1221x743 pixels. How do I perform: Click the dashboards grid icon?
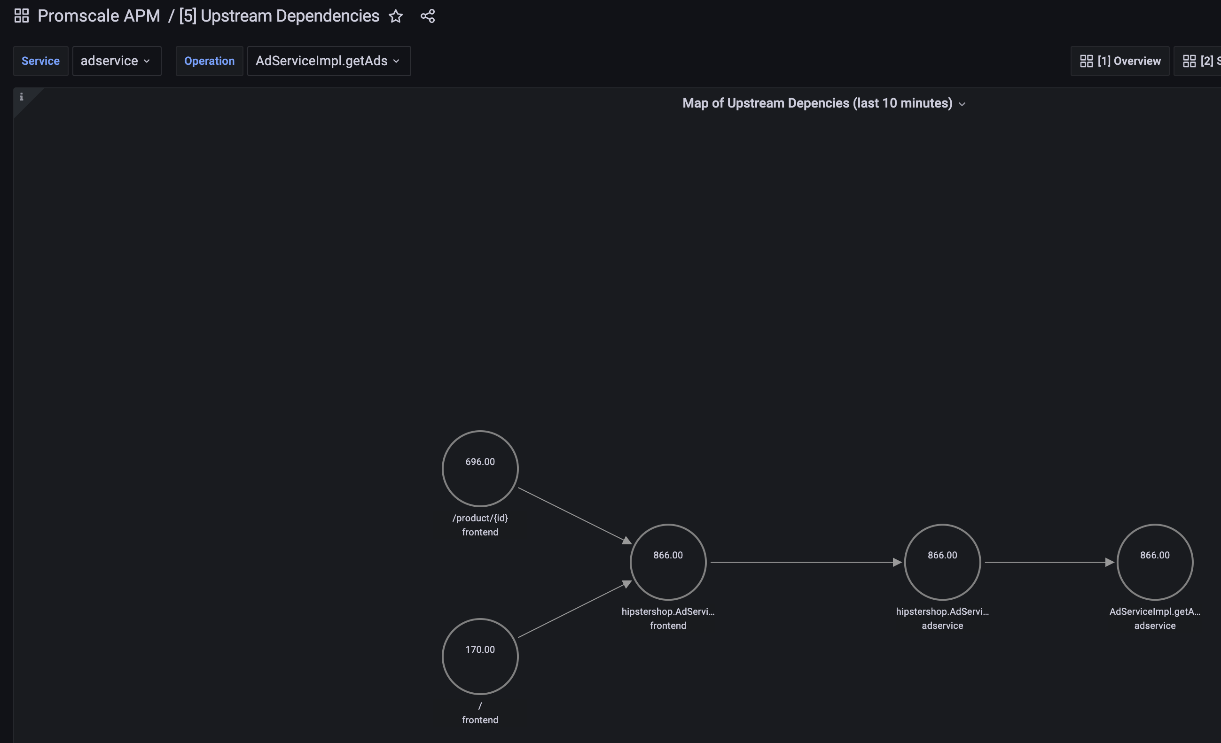click(x=21, y=16)
